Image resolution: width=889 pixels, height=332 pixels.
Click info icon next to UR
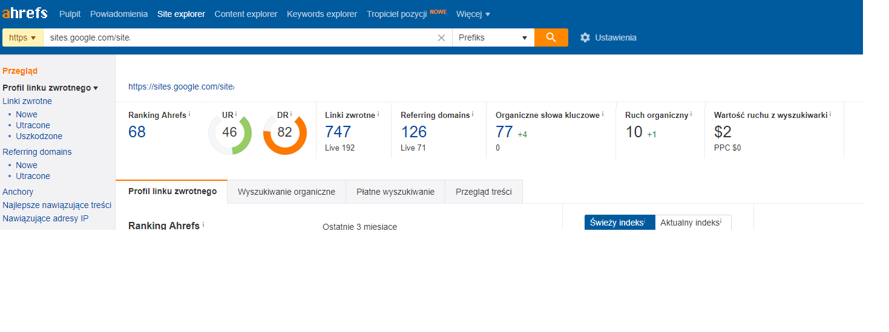coord(236,114)
